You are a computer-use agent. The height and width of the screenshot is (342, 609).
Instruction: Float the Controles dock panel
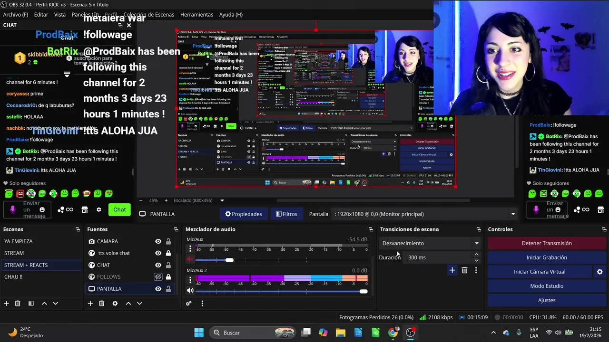[x=604, y=229]
